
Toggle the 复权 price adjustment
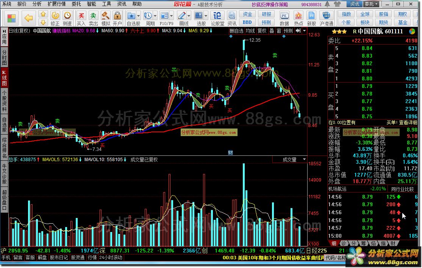[262, 31]
